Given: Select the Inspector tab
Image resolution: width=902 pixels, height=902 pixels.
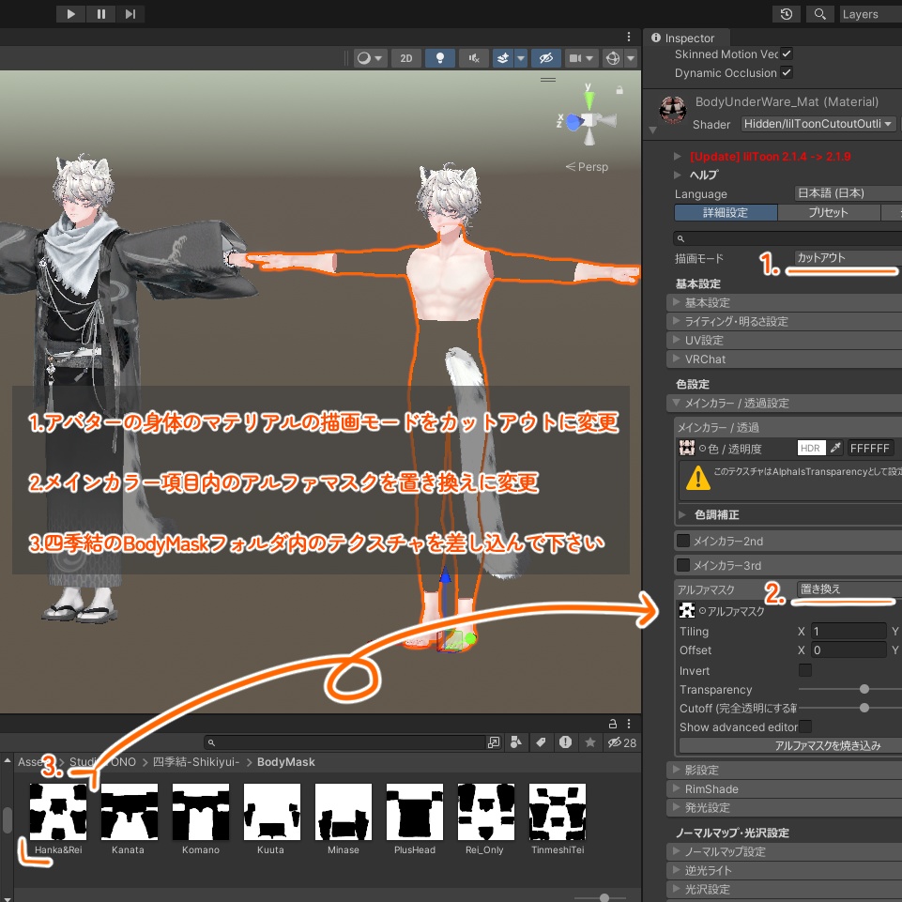Looking at the screenshot, I should [x=686, y=38].
